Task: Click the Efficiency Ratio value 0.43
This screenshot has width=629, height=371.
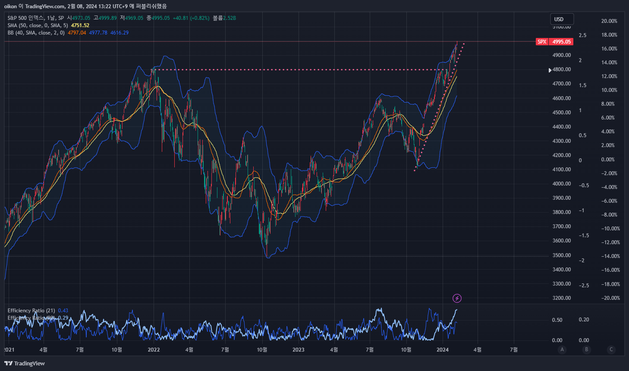Action: pos(63,311)
